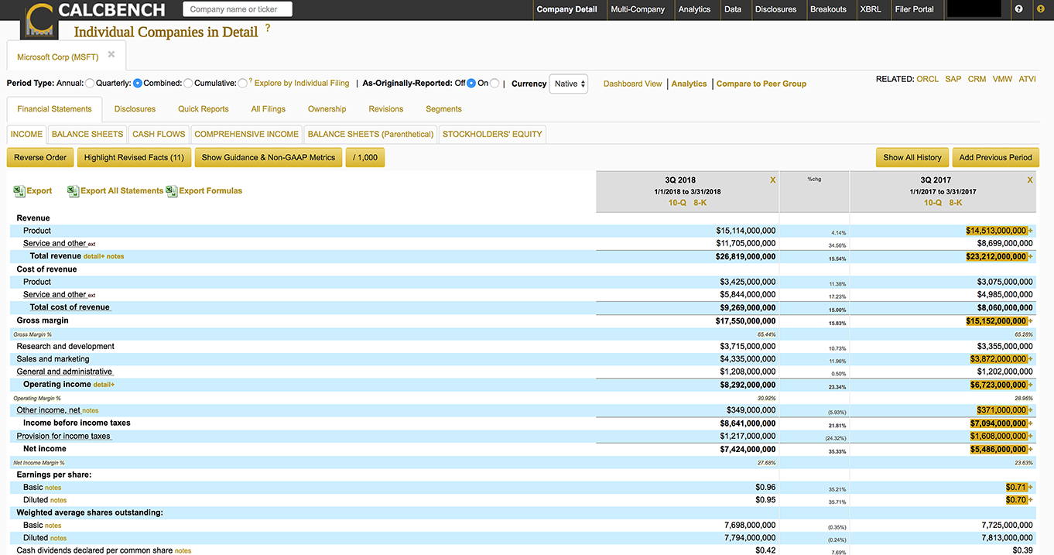Expand Operating income detail+

(104, 385)
